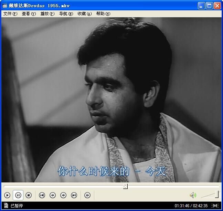The height and width of the screenshot is (211, 223).
Task: Open the 帮助(H) menu
Action: [103, 14]
